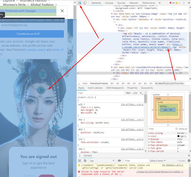The width and height of the screenshot is (191, 177).
Task: Collapse the UnauthBestPinCardBodyContainer div node
Action: (x=112, y=67)
